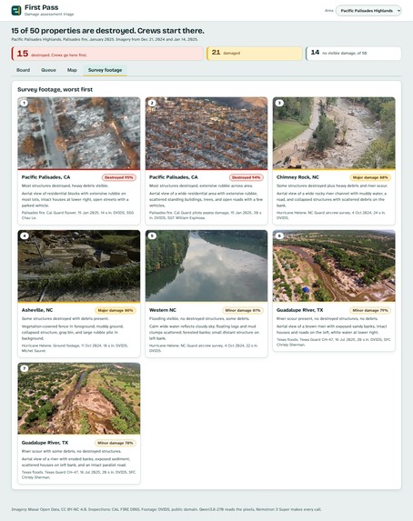Click the 14 no visible damage card

point(354,54)
